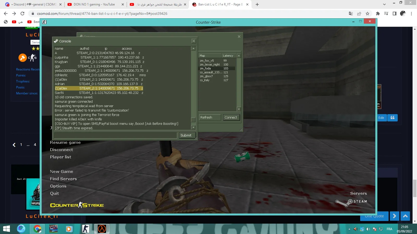The height and width of the screenshot is (234, 417).
Task: Reload the csomod.com page
Action: pyautogui.click(x=22, y=14)
